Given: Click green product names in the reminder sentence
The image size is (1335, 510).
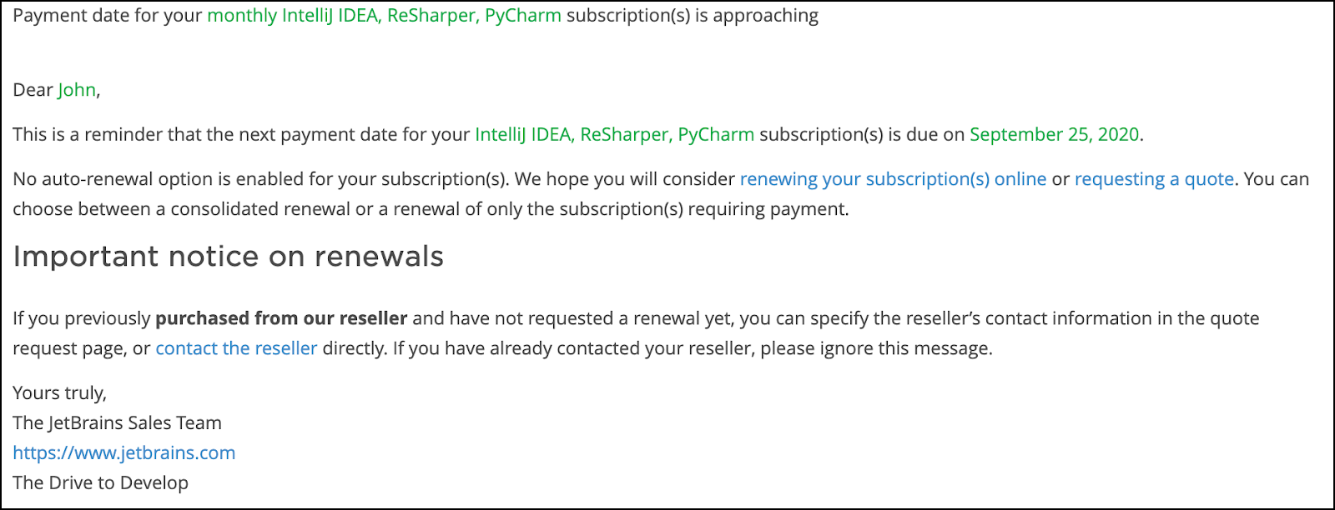Looking at the screenshot, I should (614, 134).
